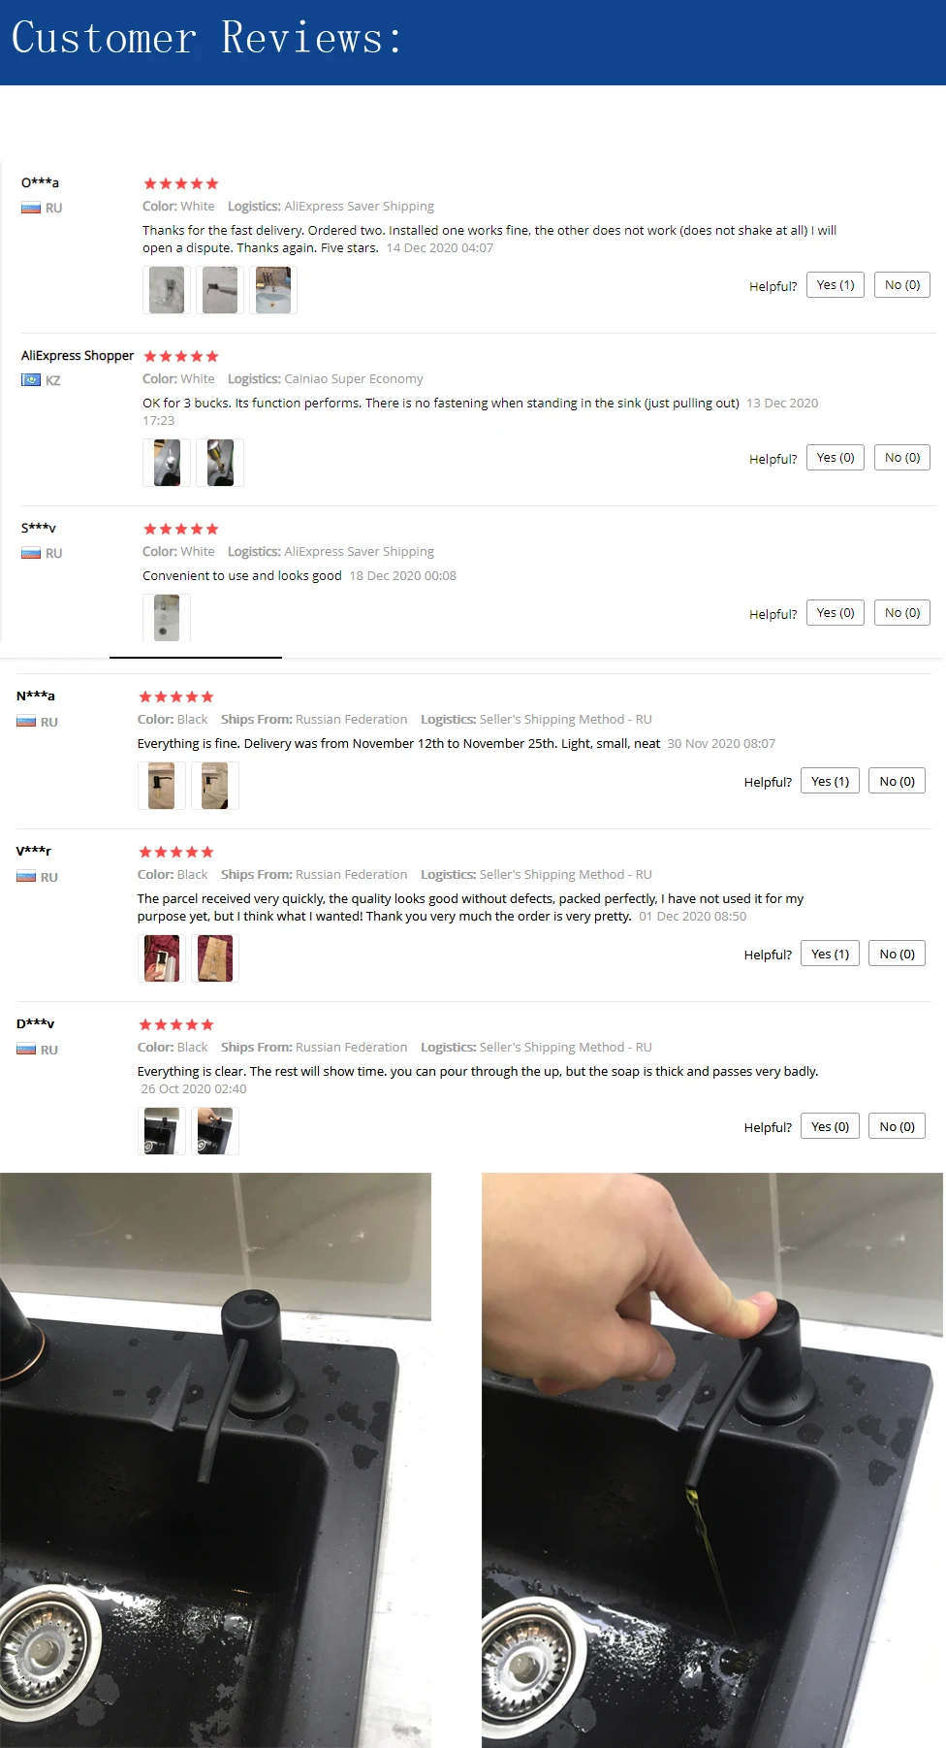Open the third photo thumbnail in O***a's review
Screen dimensions: 946x1748
point(273,290)
